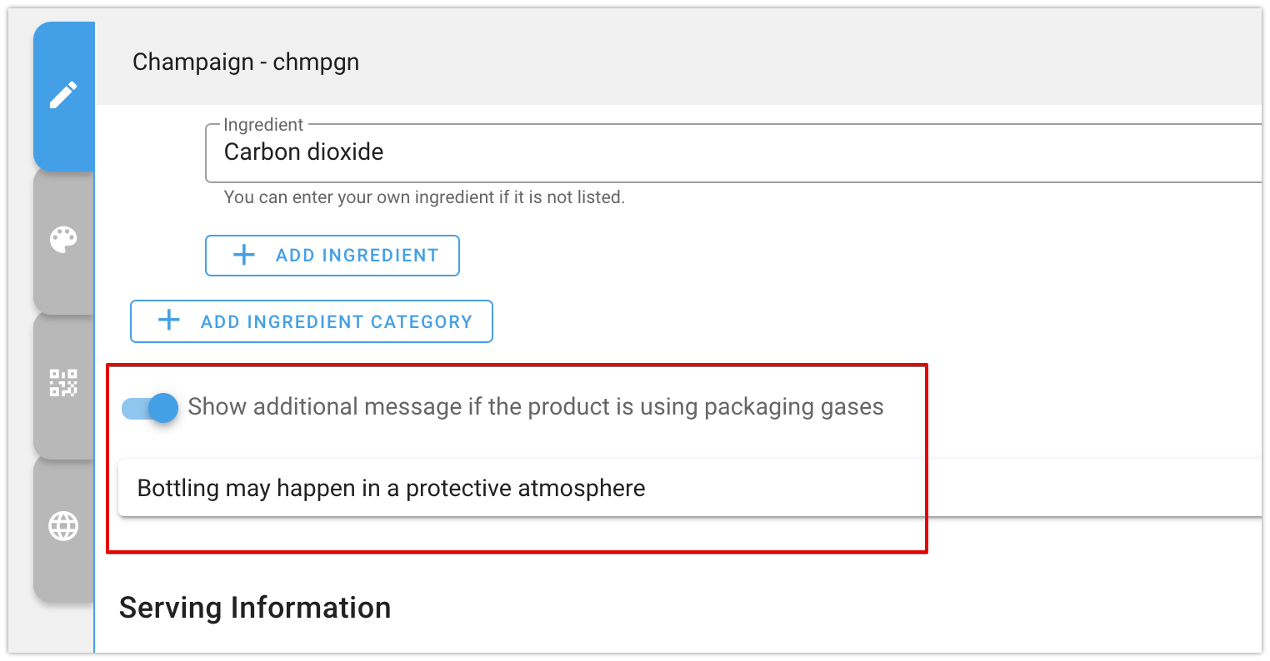
Task: Disable the packaging gases message switch
Action: [x=150, y=408]
